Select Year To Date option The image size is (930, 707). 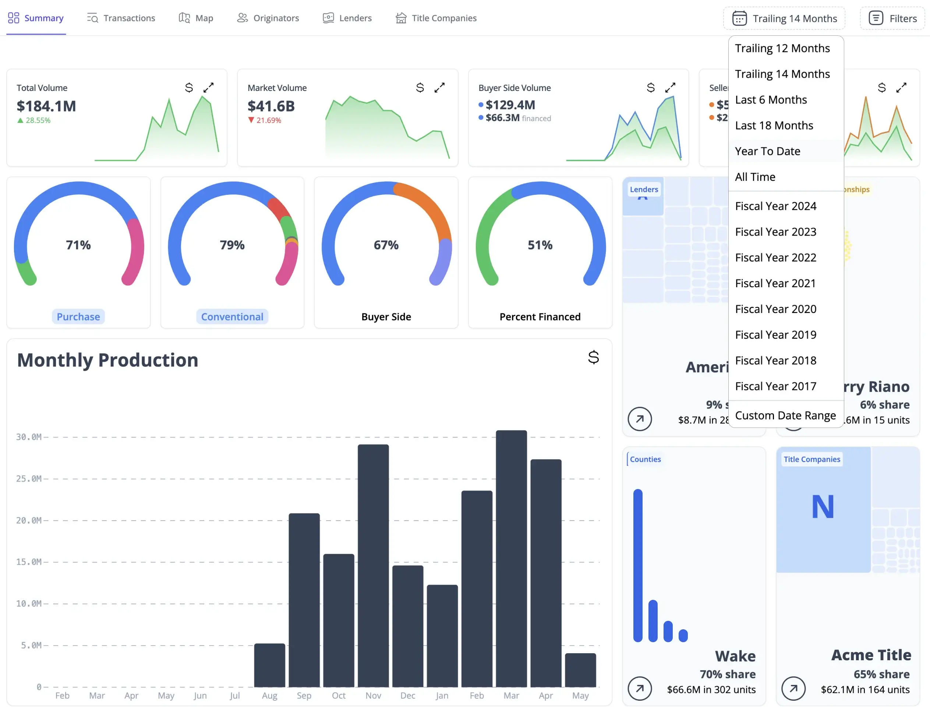768,151
